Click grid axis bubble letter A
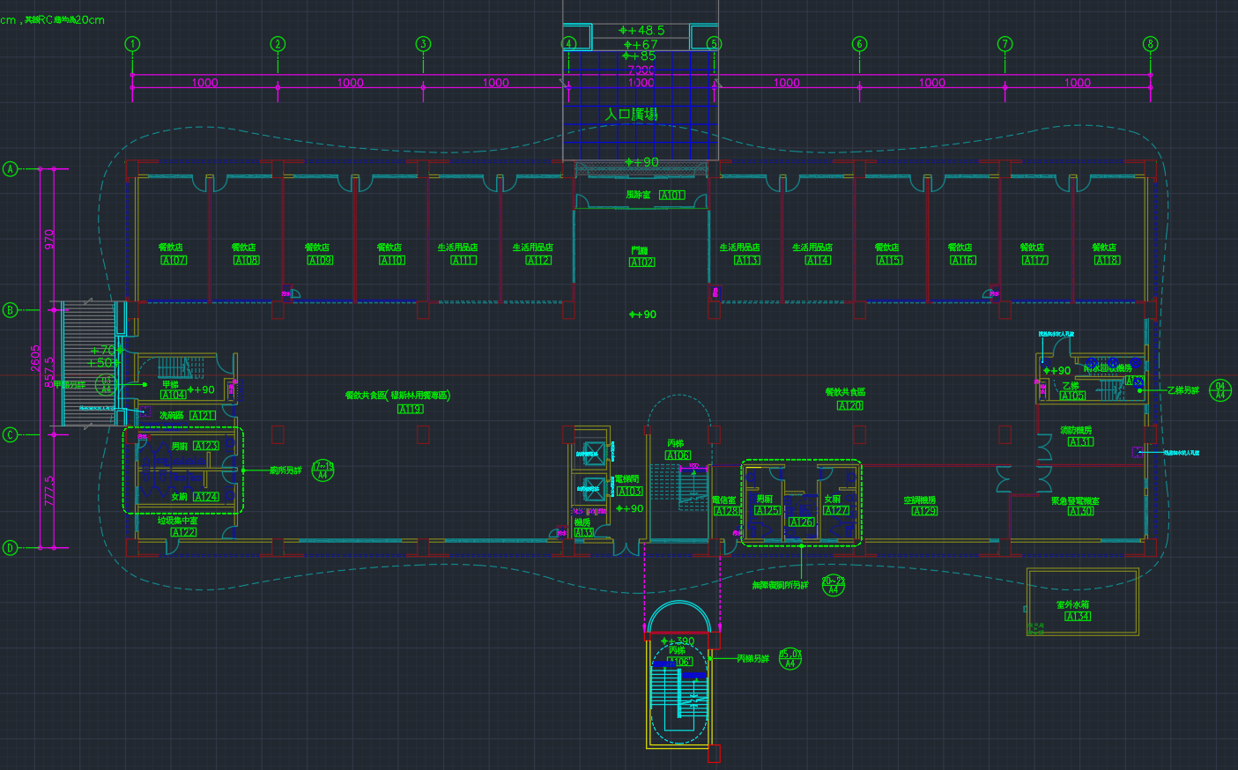 [11, 168]
